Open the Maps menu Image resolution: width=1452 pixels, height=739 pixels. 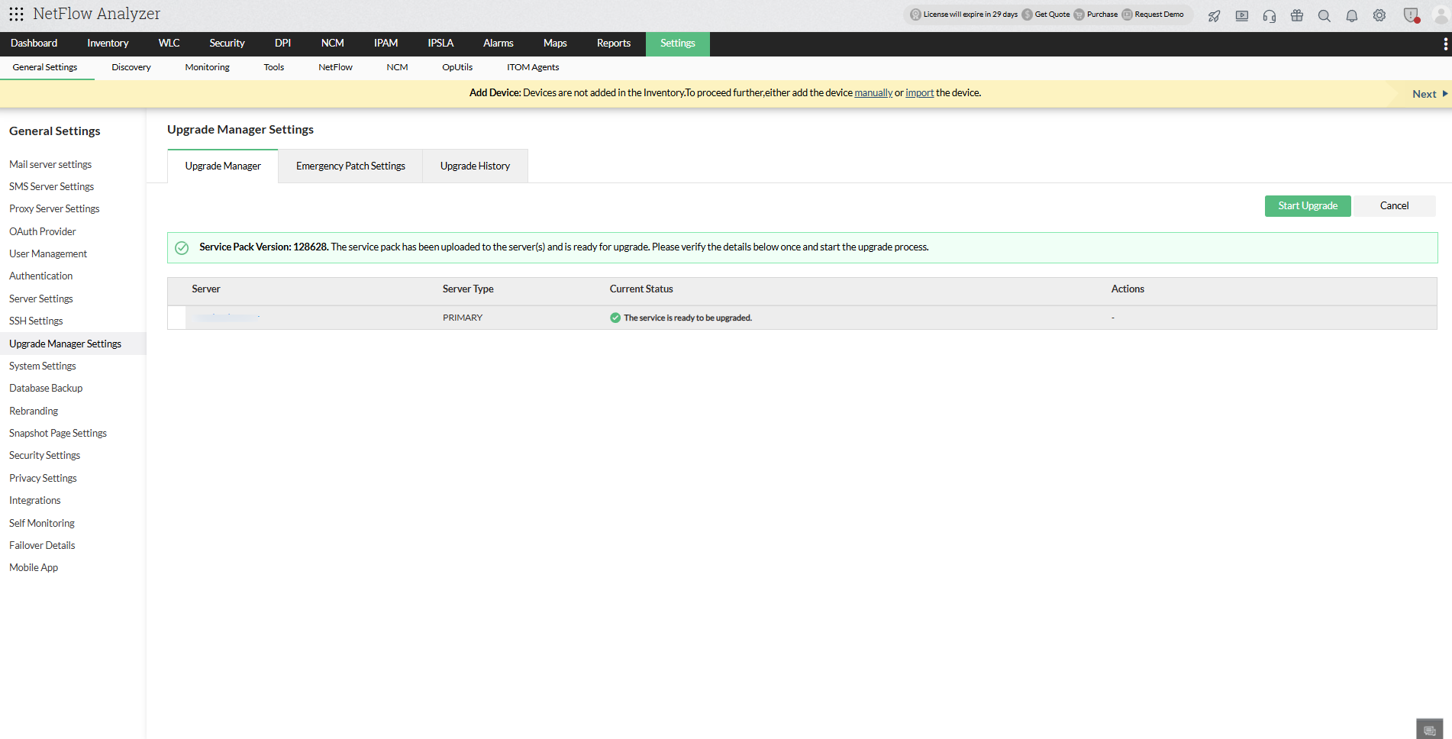click(555, 44)
